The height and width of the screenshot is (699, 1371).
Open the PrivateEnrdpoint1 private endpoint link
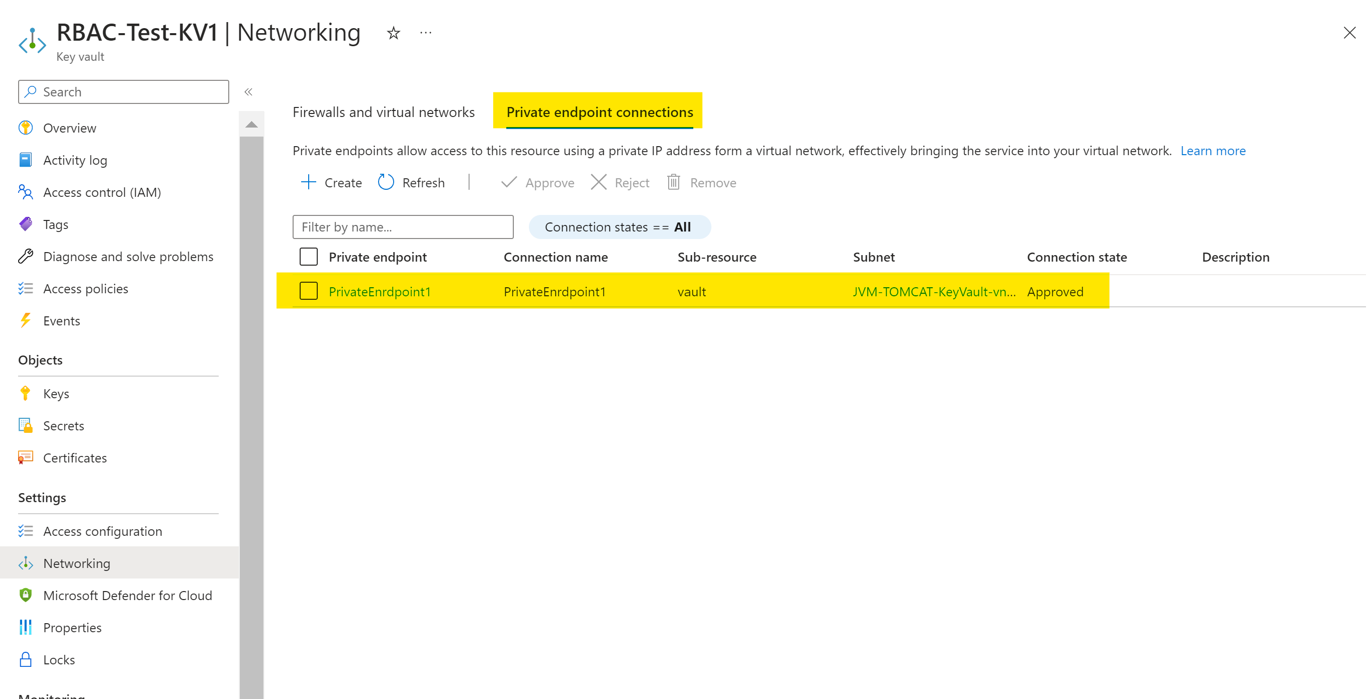click(x=380, y=292)
